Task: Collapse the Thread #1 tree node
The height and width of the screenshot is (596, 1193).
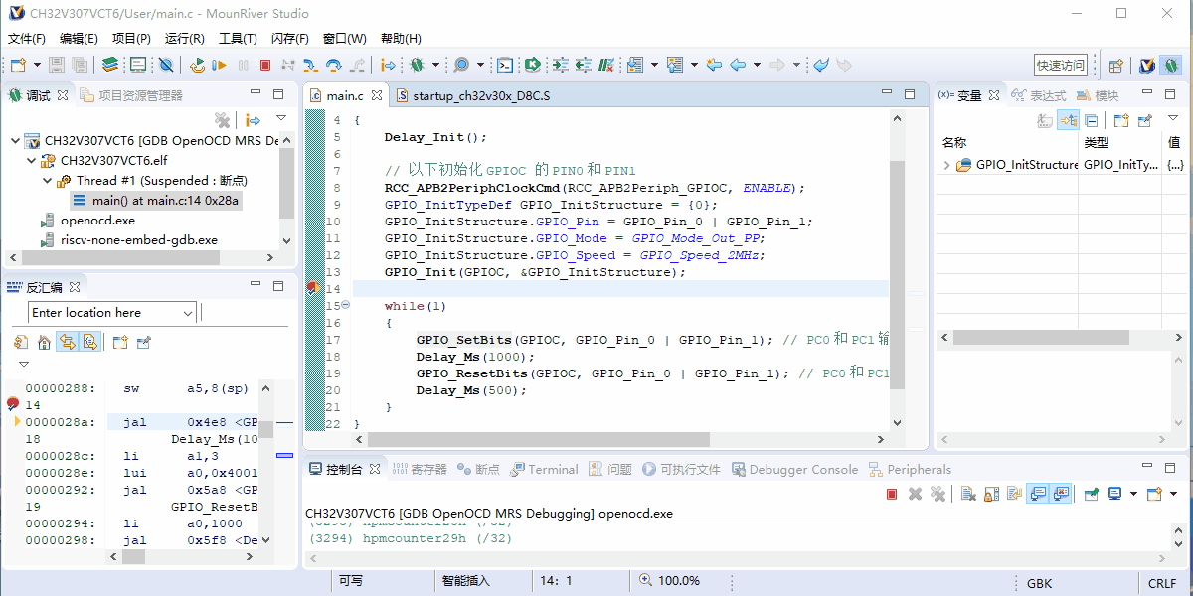Action: [x=49, y=181]
